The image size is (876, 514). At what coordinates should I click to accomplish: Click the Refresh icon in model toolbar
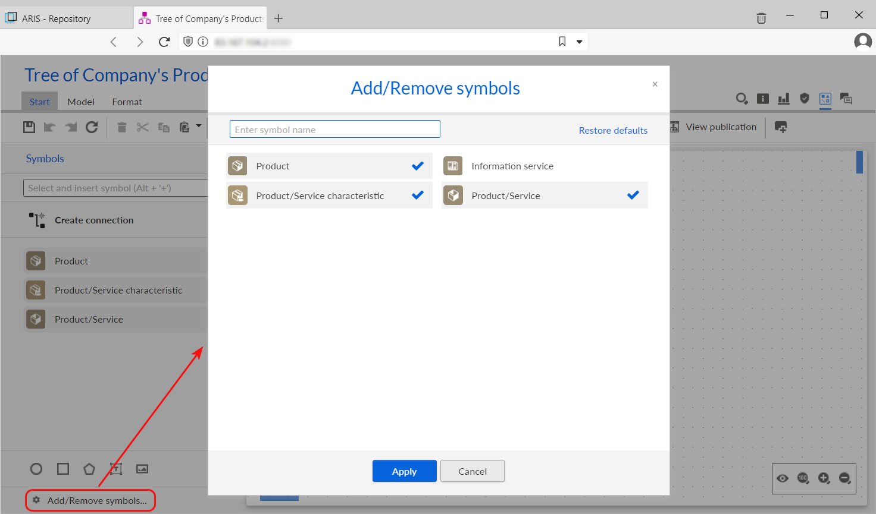point(92,127)
